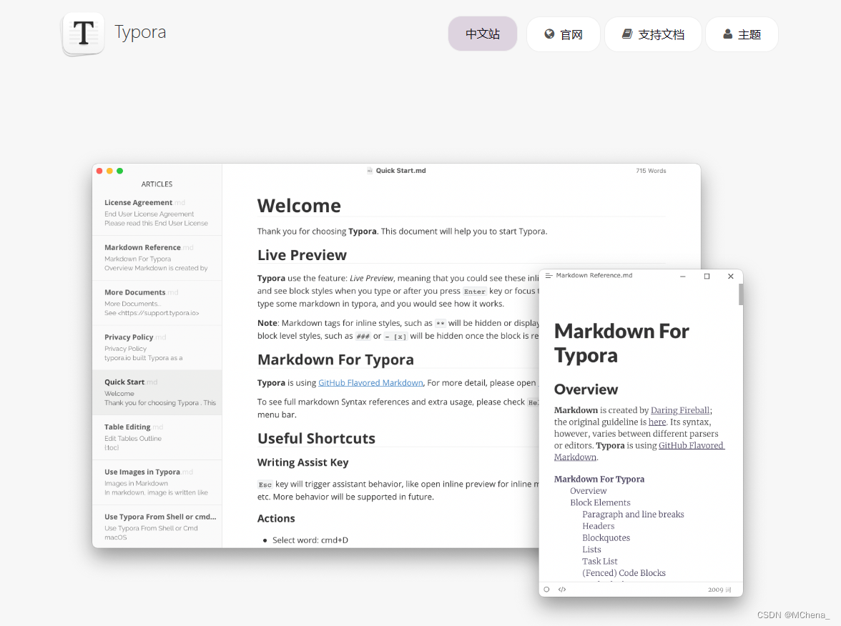Screen dimensions: 841x626
Task: Select Use Typora From Shell or cmd article
Action: click(x=157, y=527)
